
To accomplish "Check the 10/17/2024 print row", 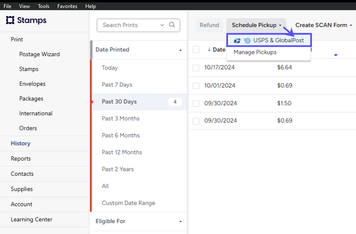I will [x=196, y=68].
